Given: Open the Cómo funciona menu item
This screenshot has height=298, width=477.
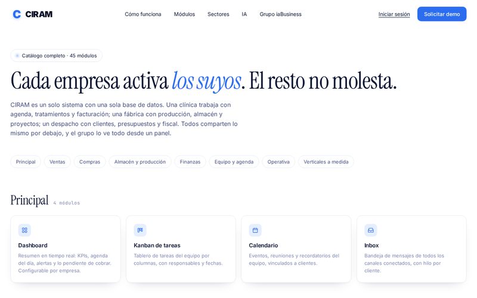Looking at the screenshot, I should (143, 14).
